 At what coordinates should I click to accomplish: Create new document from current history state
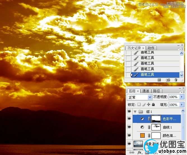(159, 80)
